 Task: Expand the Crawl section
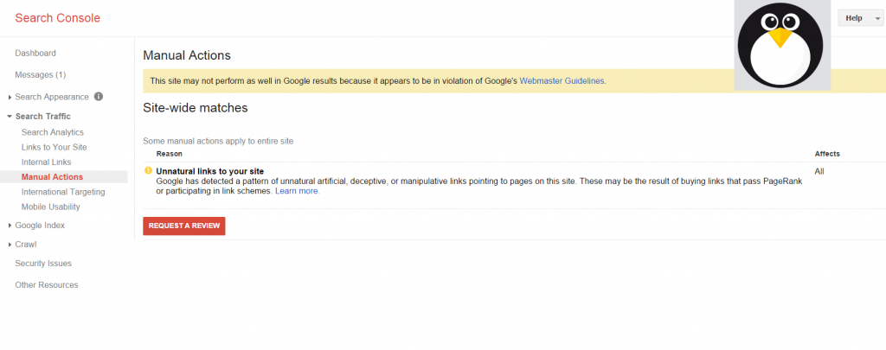point(10,245)
